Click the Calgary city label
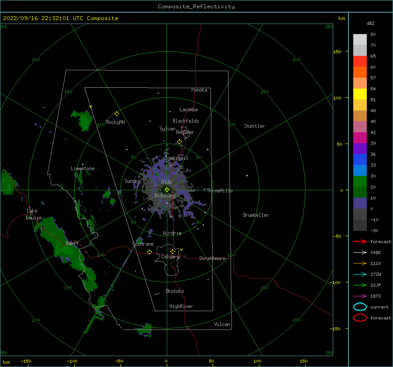 pyautogui.click(x=170, y=257)
